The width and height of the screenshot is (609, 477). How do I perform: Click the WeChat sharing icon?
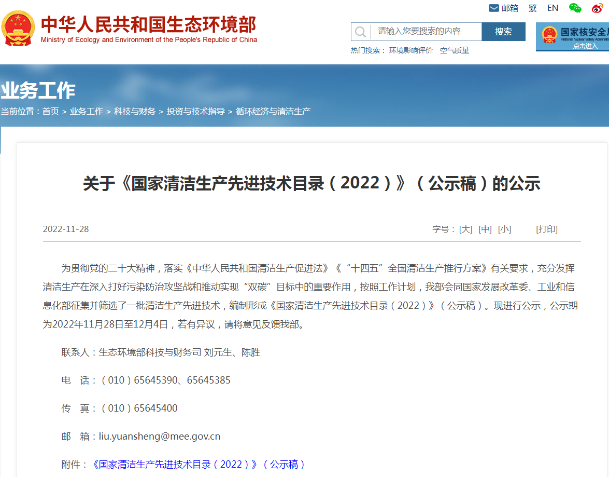pyautogui.click(x=574, y=8)
